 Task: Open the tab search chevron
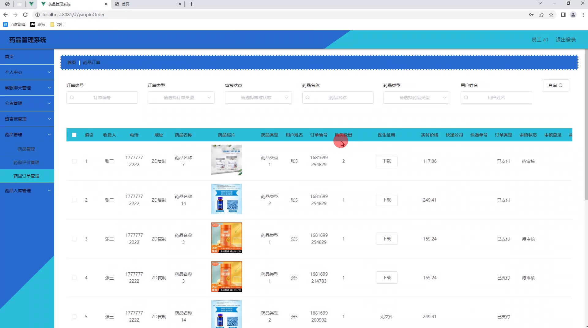[540, 3]
